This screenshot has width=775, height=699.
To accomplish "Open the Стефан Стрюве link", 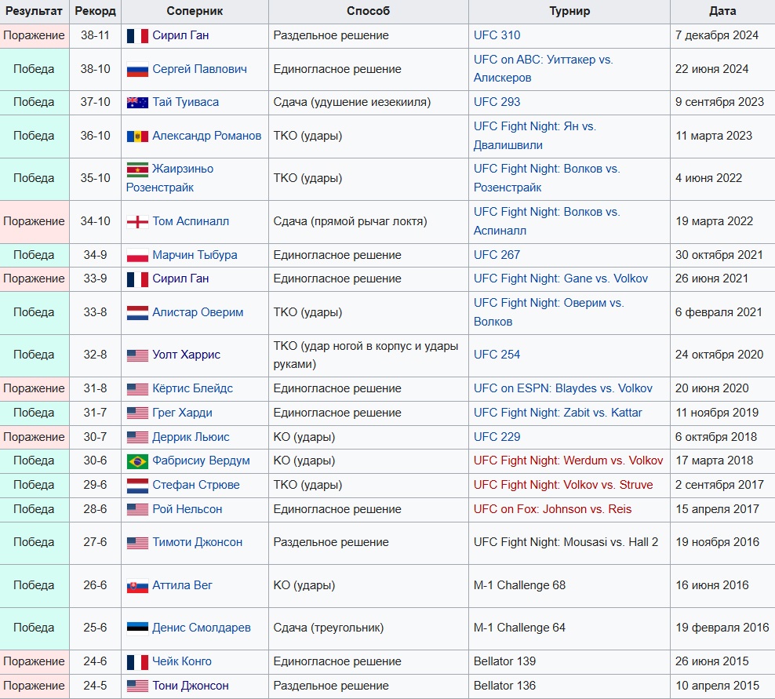I will pyautogui.click(x=196, y=485).
